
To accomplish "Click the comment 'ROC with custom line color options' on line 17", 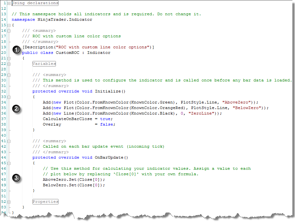I will [77, 36].
